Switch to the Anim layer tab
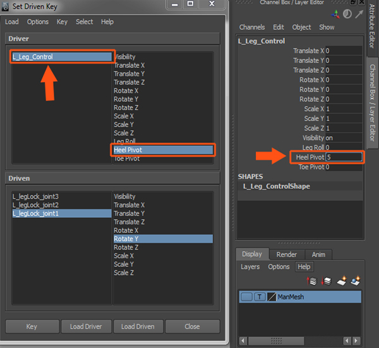379x348 pixels. [x=318, y=255]
